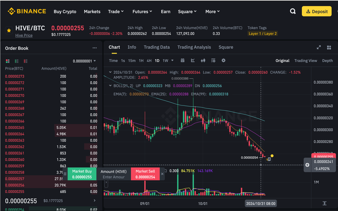
Task: Close the quick trade panel
Action: [162, 174]
